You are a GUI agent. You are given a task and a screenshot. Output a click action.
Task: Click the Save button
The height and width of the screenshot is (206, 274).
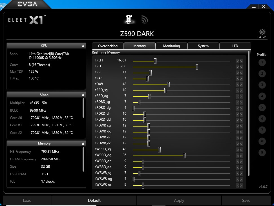(246, 200)
